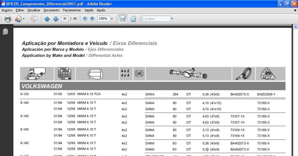Go to next page with down arrow

coord(56,19)
